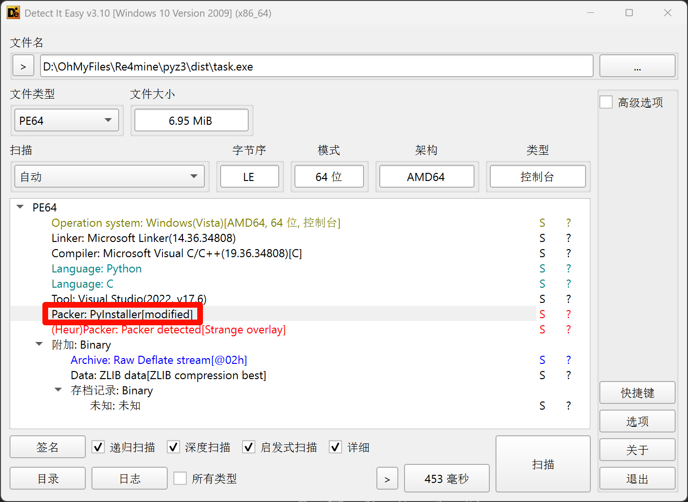Disable the 启发式扫描 checkbox
This screenshot has width=688, height=502.
pyautogui.click(x=249, y=447)
